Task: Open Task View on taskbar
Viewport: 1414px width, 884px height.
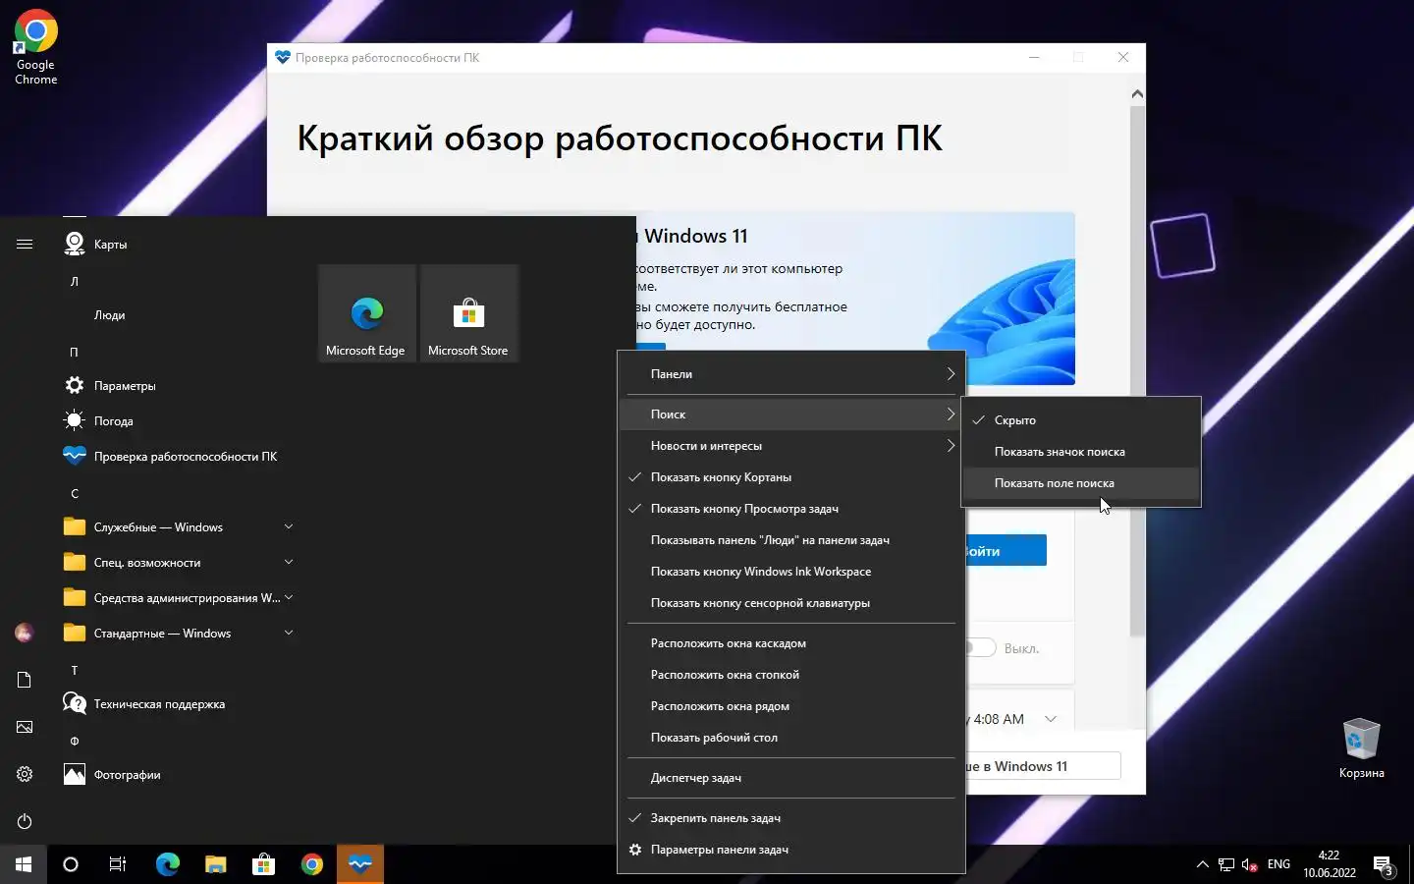Action: [118, 864]
